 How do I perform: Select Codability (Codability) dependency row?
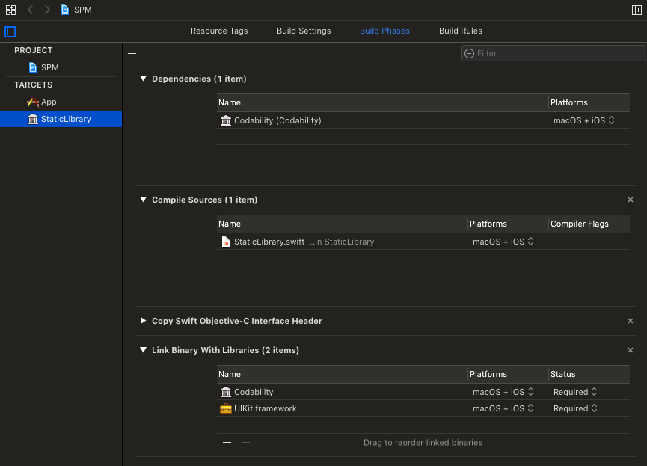pos(423,120)
